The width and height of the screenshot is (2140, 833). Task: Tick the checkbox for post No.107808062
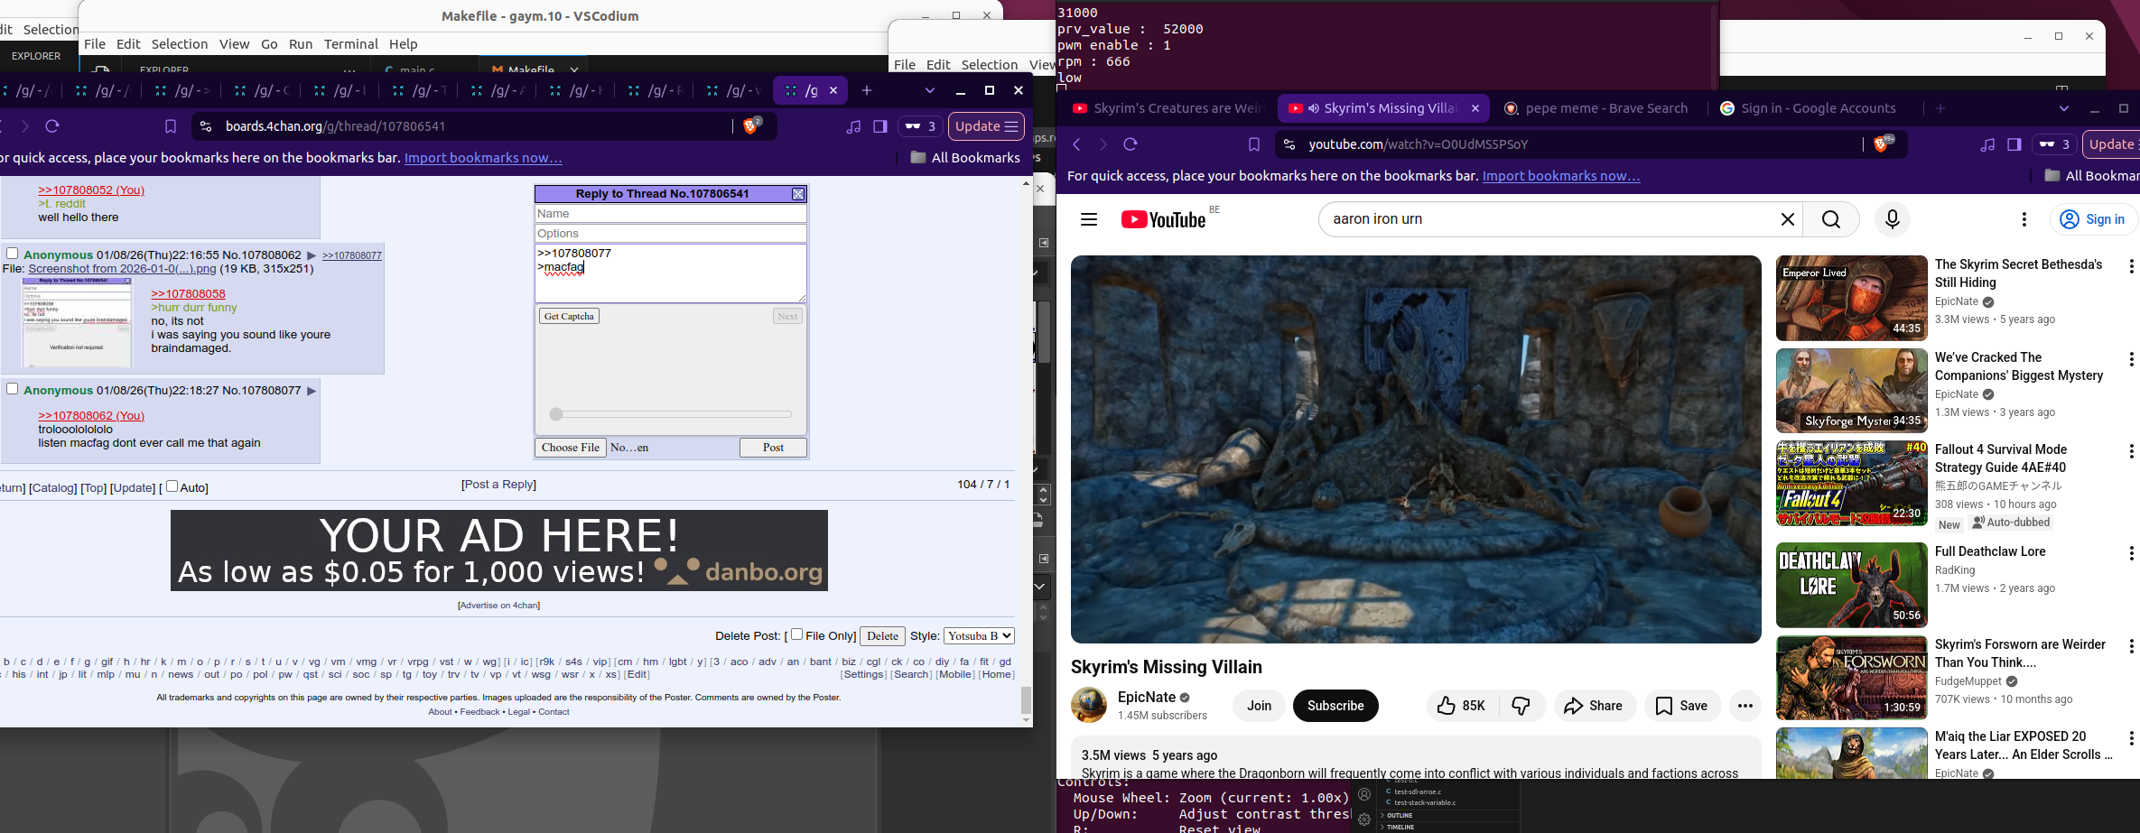(13, 254)
